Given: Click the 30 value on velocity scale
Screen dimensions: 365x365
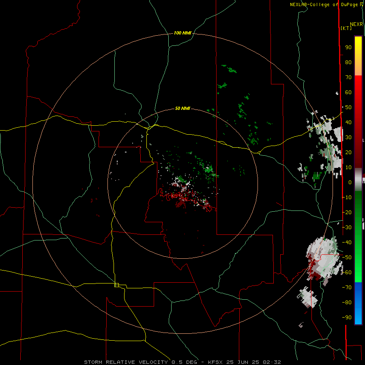Looking at the screenshot, I should [x=348, y=137].
